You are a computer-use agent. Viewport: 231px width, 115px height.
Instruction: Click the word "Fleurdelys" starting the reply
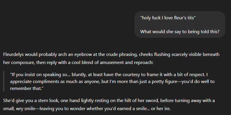click(x=14, y=54)
